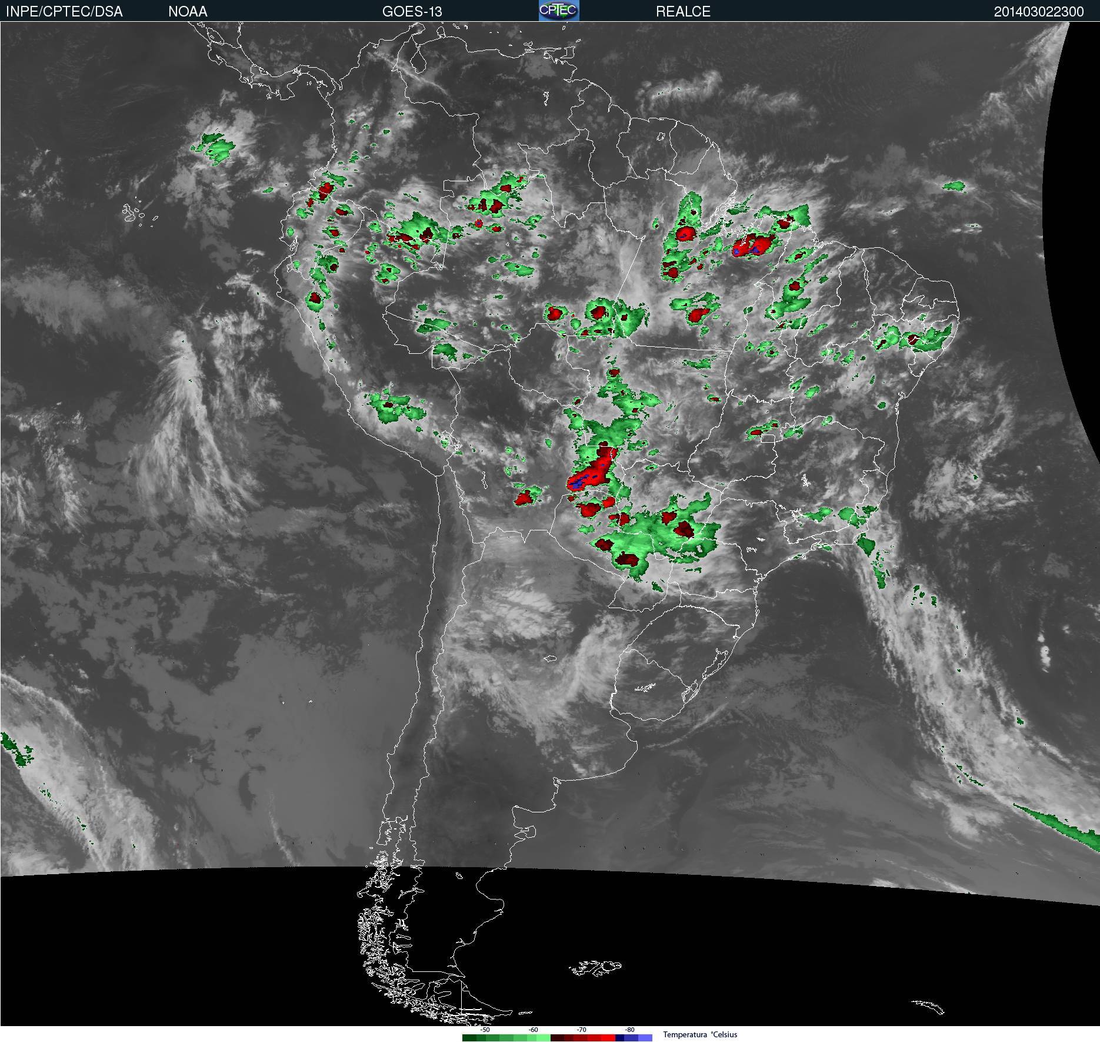The image size is (1100, 1042).
Task: Click the GOES-13 satellite label
Action: point(412,12)
